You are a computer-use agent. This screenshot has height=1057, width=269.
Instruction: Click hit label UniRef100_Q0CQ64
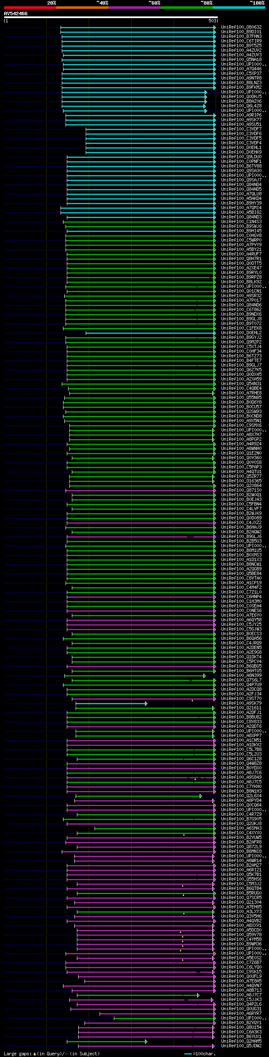pyautogui.click(x=241, y=805)
